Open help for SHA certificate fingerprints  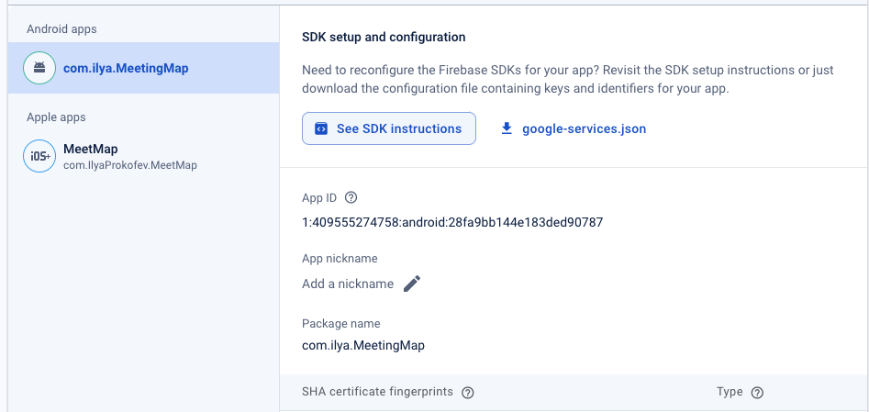point(468,393)
